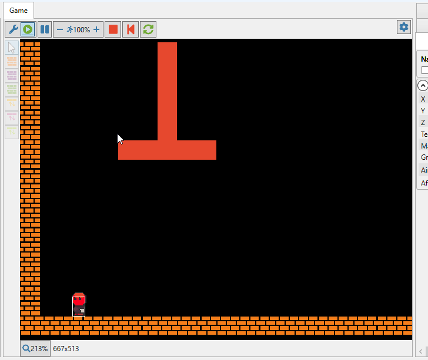Image resolution: width=428 pixels, height=360 pixels.
Task: Click the red restart screen icon
Action: point(131,29)
